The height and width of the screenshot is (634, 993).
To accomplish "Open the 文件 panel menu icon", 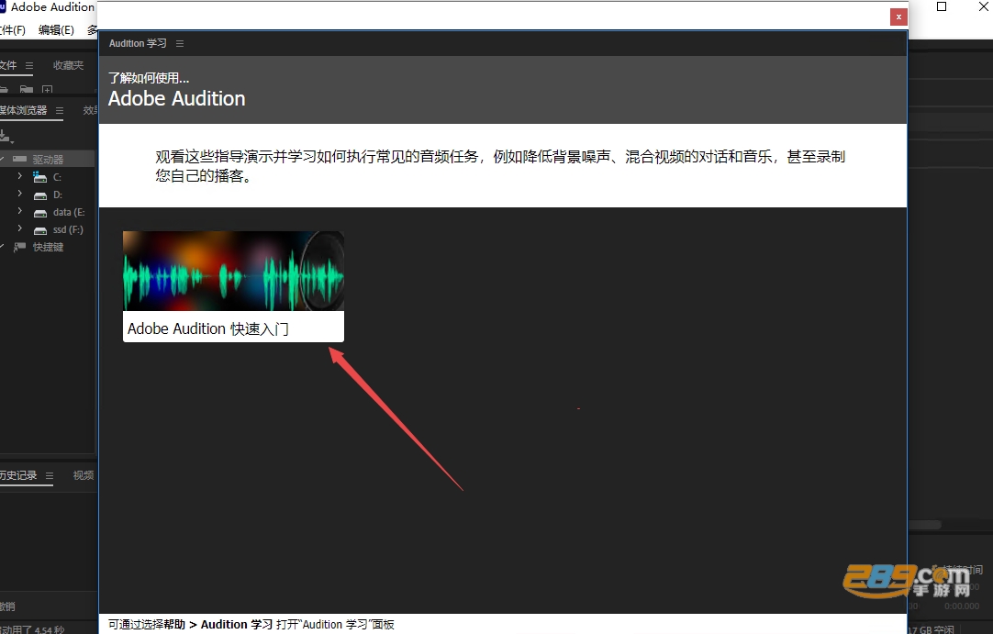I will (29, 66).
